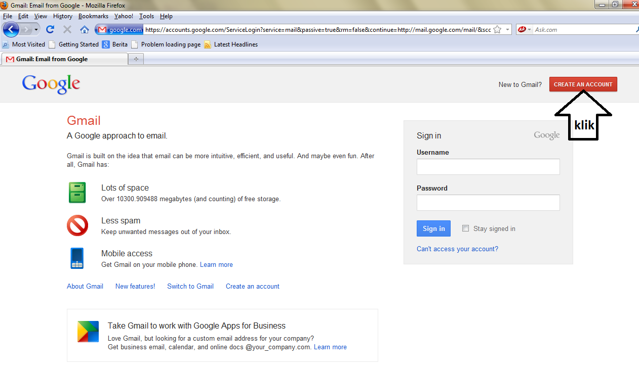
Task: Click the red CREATE AN ACCOUNT button
Action: [x=583, y=84]
